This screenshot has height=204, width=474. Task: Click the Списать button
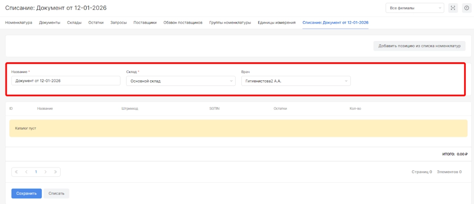(56, 193)
